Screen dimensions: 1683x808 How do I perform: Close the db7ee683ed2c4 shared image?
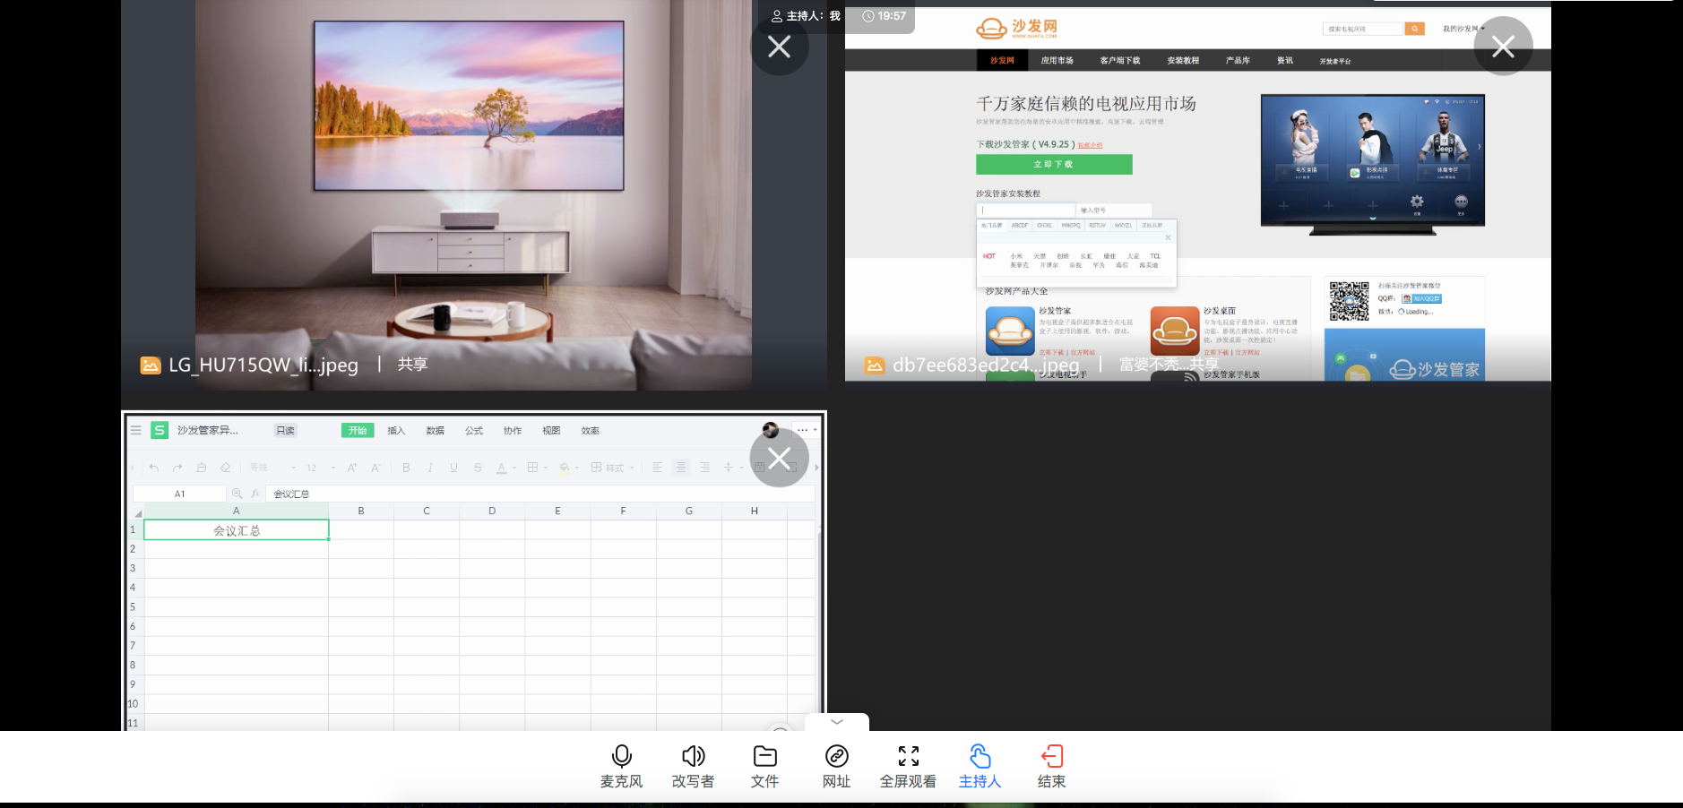1503,47
